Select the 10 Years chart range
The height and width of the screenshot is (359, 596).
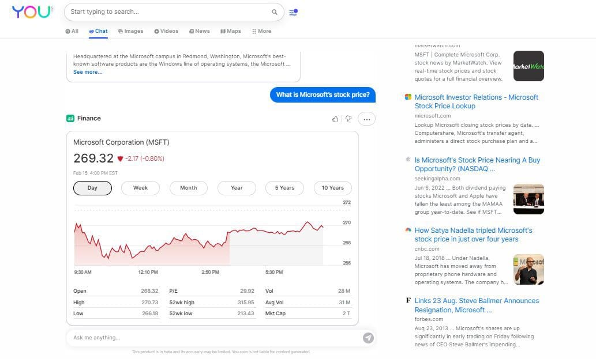click(332, 188)
